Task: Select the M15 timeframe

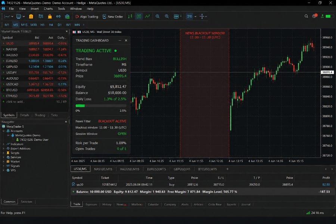Action: pyautogui.click(x=24, y=25)
